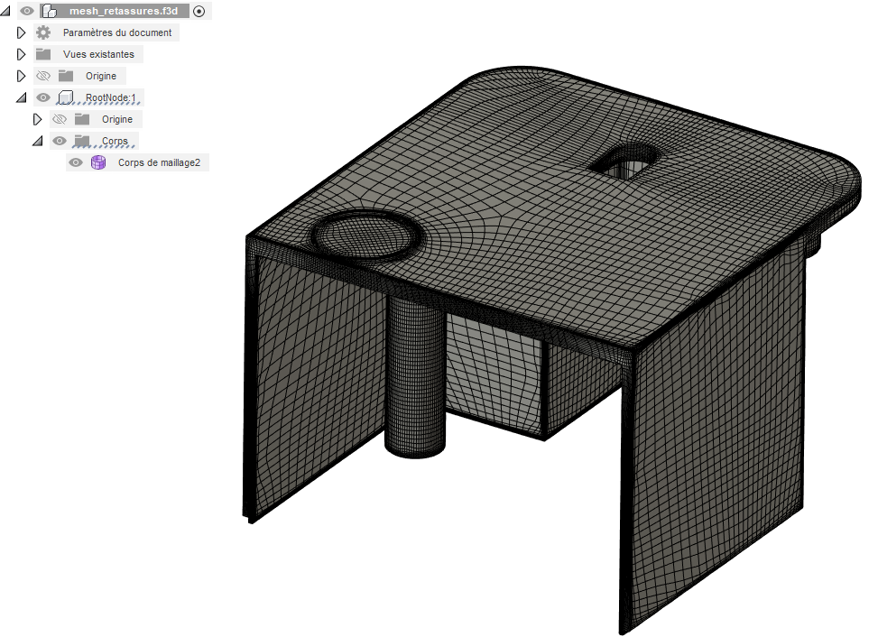The image size is (878, 637).
Task: Click the purple mesh body icon
Action: coord(98,162)
